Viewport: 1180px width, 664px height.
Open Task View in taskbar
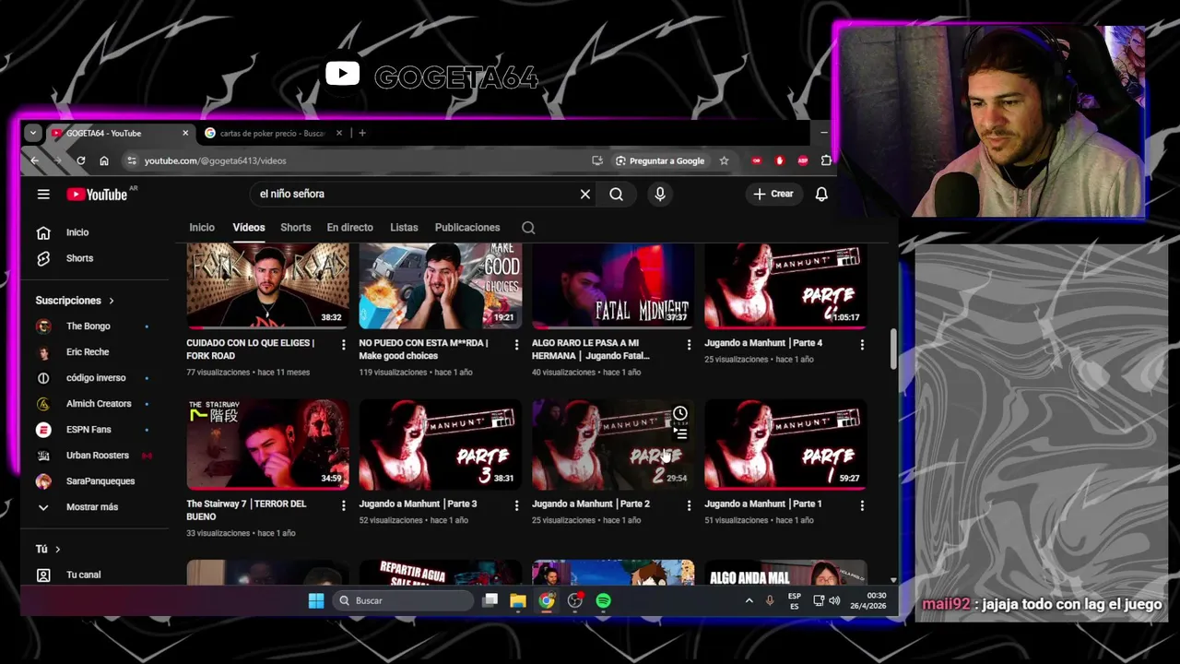[x=490, y=600]
